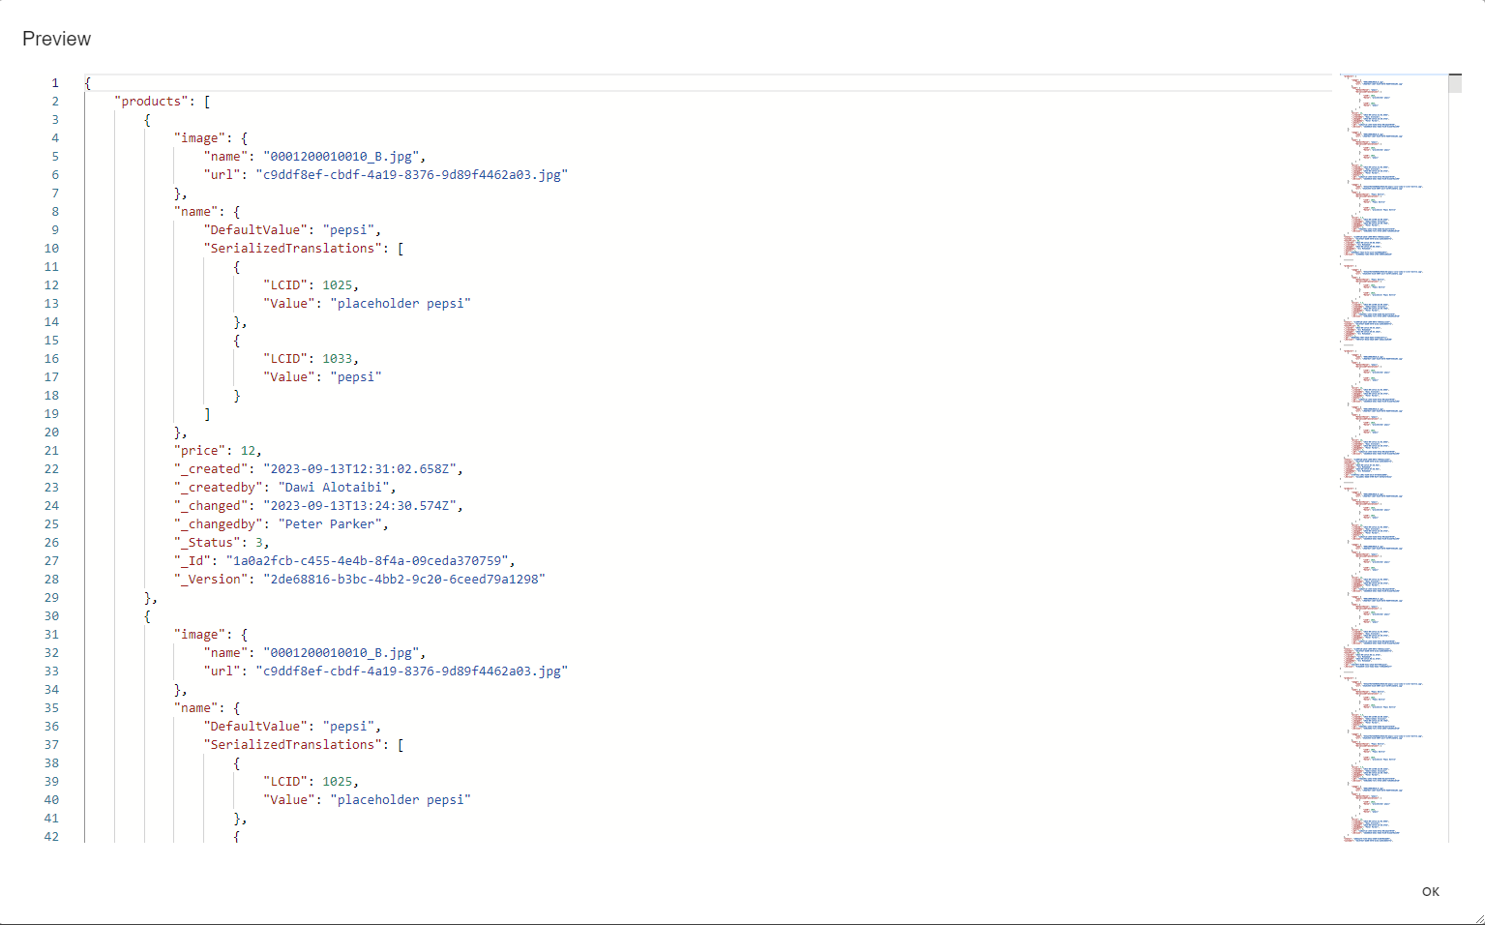Select line number 1 in the gutter
Screen dimensions: 1485x925
(55, 82)
